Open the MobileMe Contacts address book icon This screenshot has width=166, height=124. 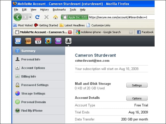(28, 41)
